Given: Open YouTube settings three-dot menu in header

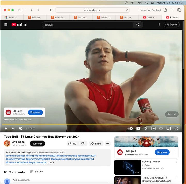Looking at the screenshot, I should click(x=159, y=24).
